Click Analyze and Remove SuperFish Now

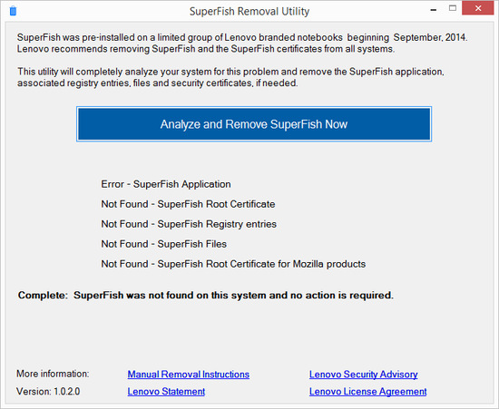(x=254, y=124)
